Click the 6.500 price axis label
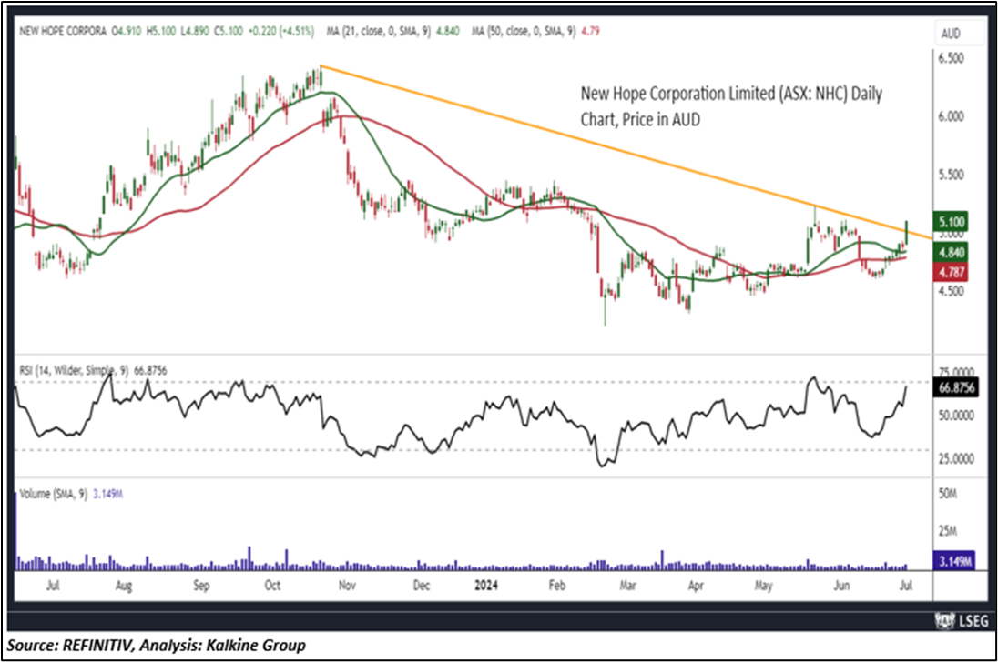The width and height of the screenshot is (998, 662). click(952, 58)
